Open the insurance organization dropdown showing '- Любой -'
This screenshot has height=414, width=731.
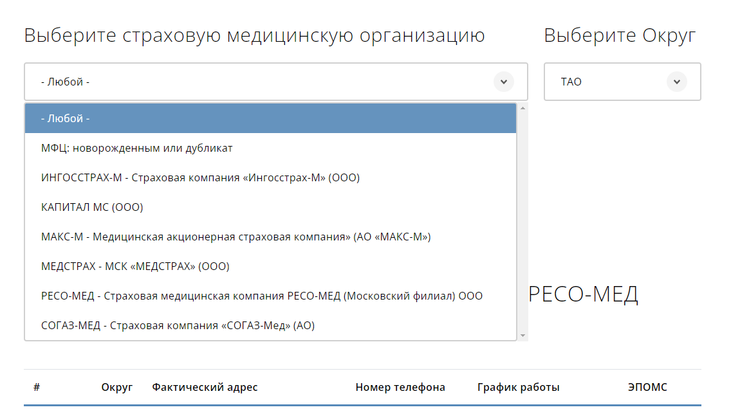coord(275,82)
